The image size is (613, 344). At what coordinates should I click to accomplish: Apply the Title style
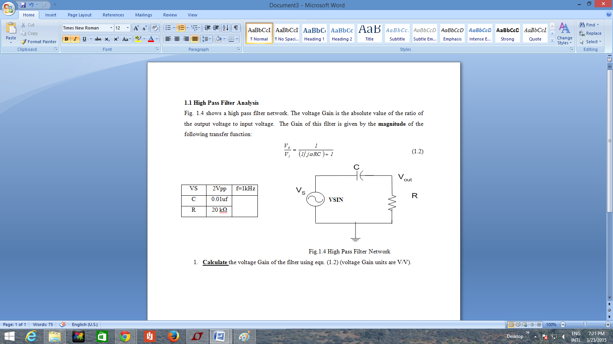click(369, 33)
